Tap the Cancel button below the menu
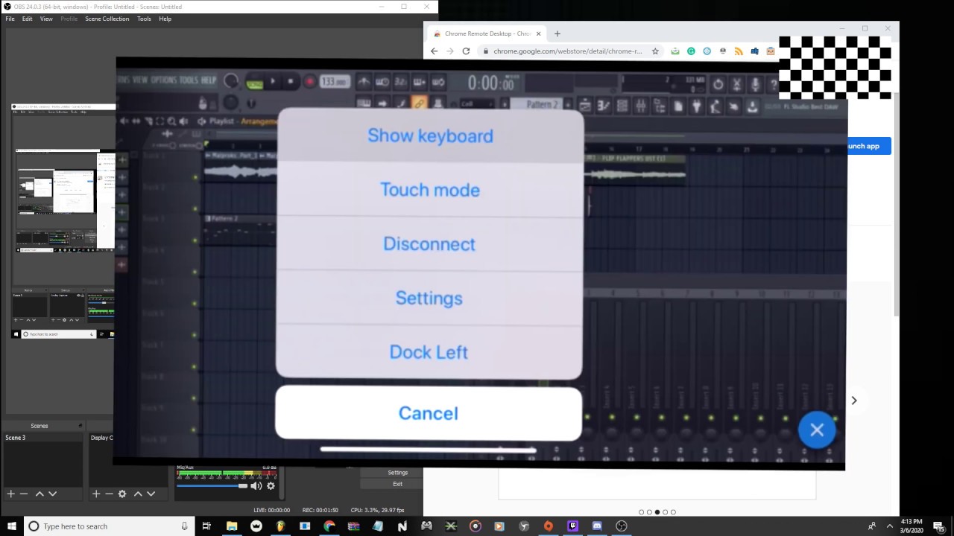The height and width of the screenshot is (536, 954). pyautogui.click(x=429, y=413)
